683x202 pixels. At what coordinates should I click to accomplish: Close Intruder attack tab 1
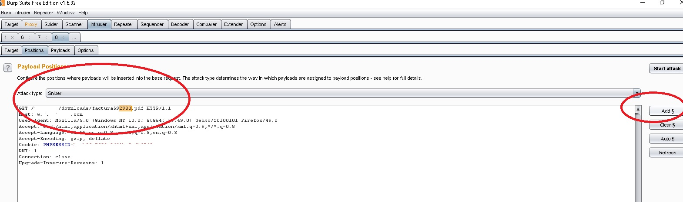pos(12,38)
